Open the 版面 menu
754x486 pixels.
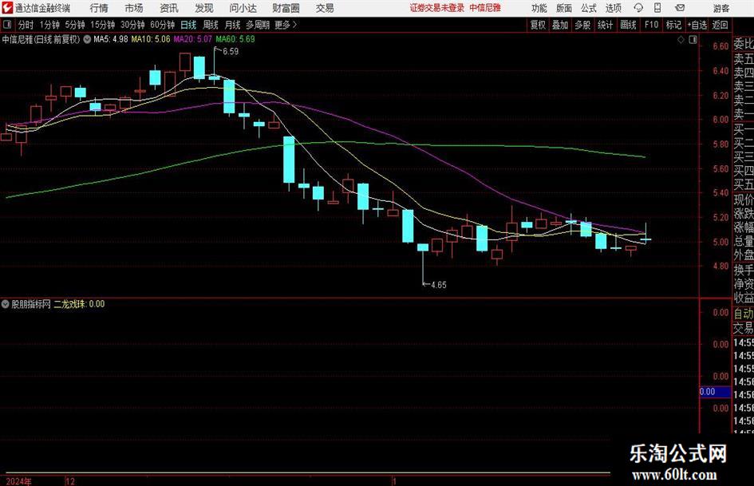click(563, 8)
